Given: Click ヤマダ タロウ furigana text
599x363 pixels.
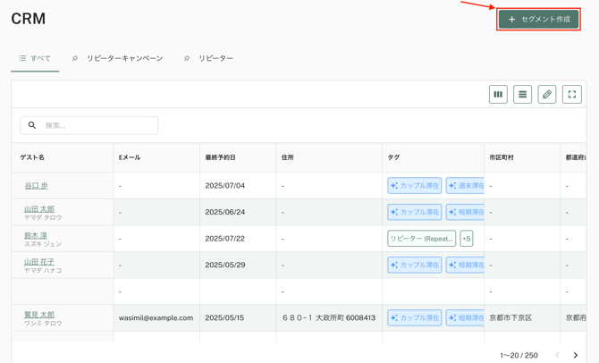Looking at the screenshot, I should (43, 217).
